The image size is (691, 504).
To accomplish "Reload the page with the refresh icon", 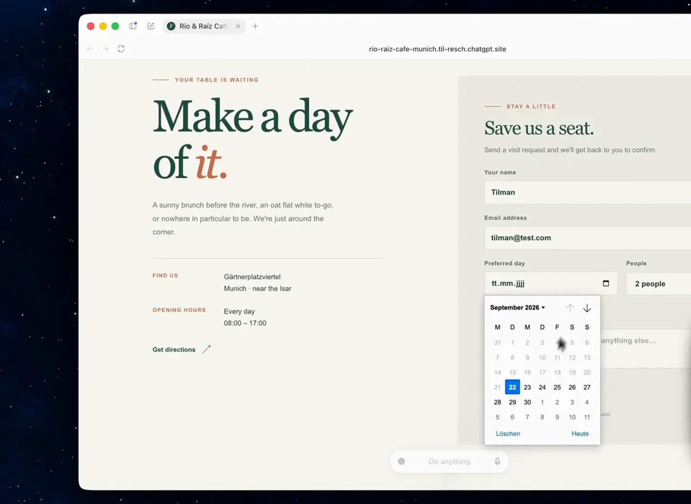I will 121,49.
